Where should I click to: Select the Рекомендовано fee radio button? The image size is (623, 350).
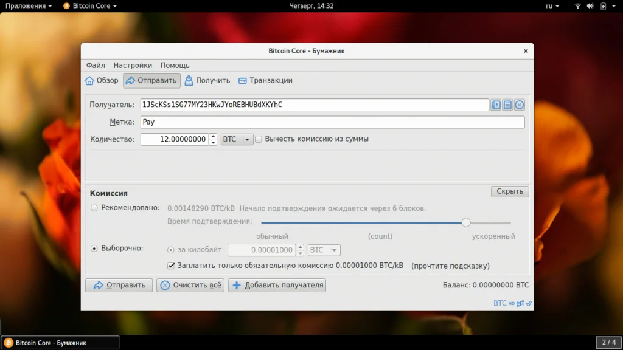(x=94, y=208)
